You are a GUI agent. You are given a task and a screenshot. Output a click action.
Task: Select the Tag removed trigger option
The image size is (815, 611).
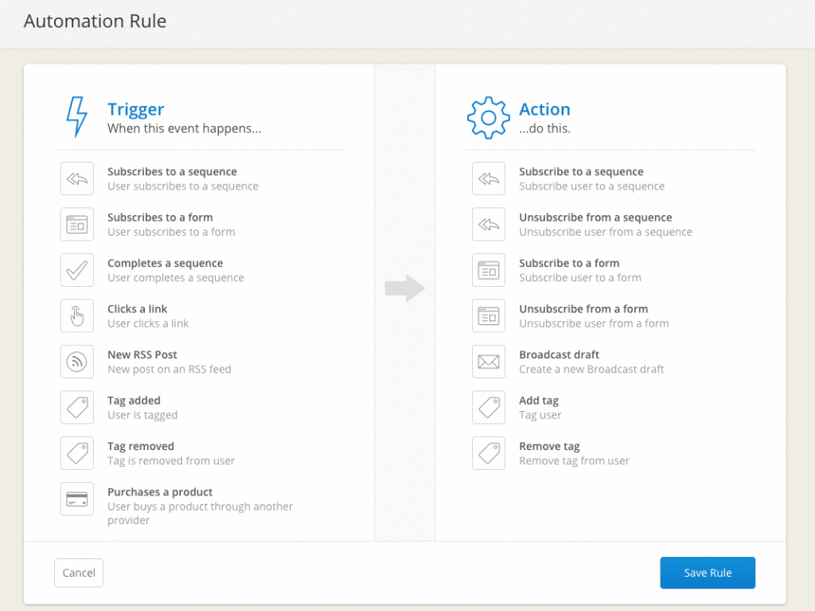(141, 447)
